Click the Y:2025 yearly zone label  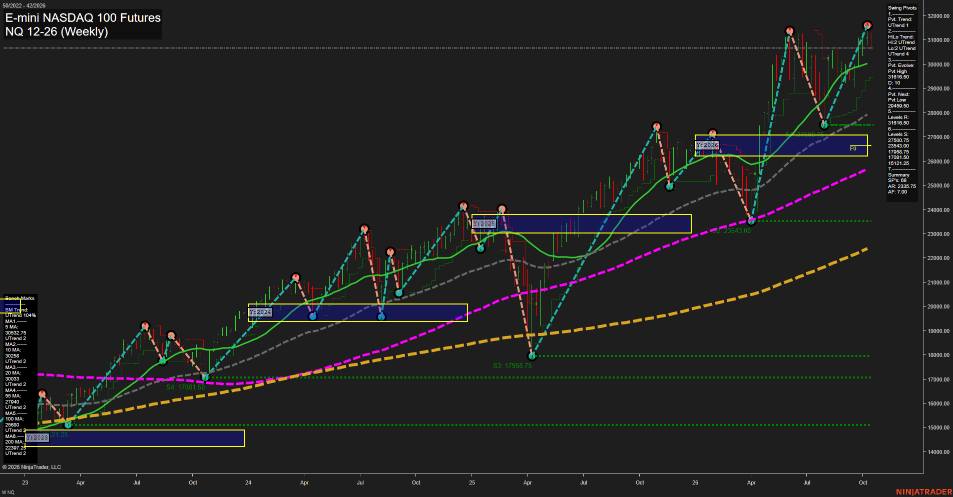click(x=484, y=223)
